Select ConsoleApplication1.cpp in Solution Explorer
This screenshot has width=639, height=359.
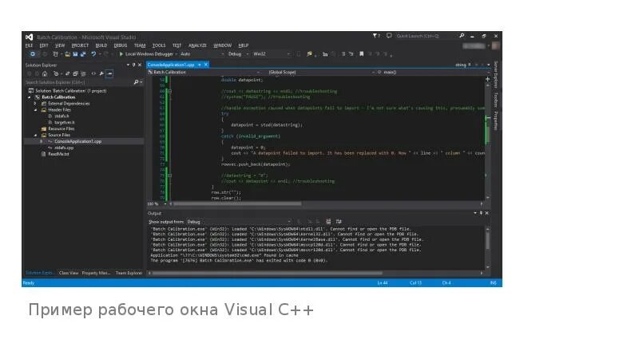point(77,142)
